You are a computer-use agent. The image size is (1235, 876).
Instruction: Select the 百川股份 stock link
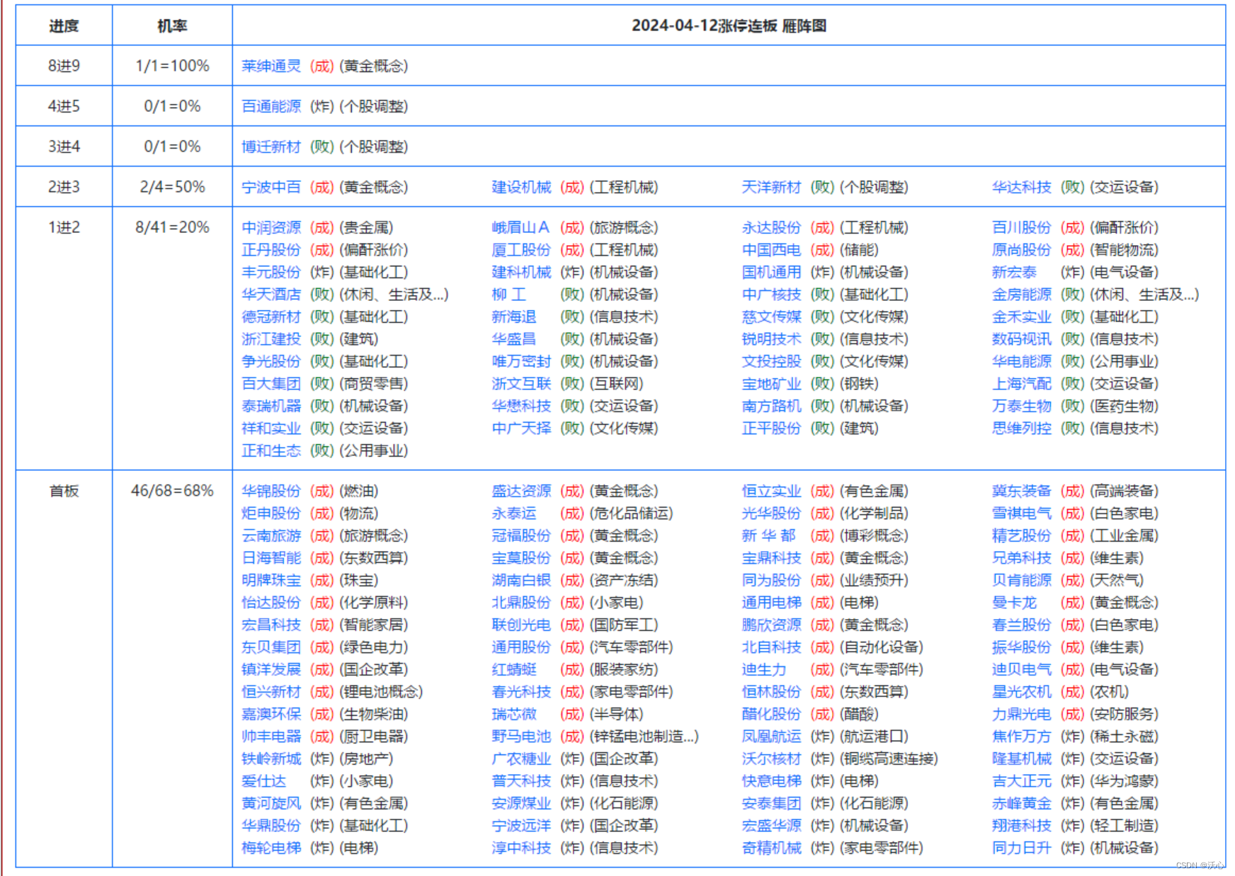click(1021, 227)
